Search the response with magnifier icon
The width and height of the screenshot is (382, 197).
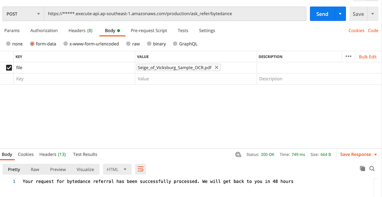[372, 169]
